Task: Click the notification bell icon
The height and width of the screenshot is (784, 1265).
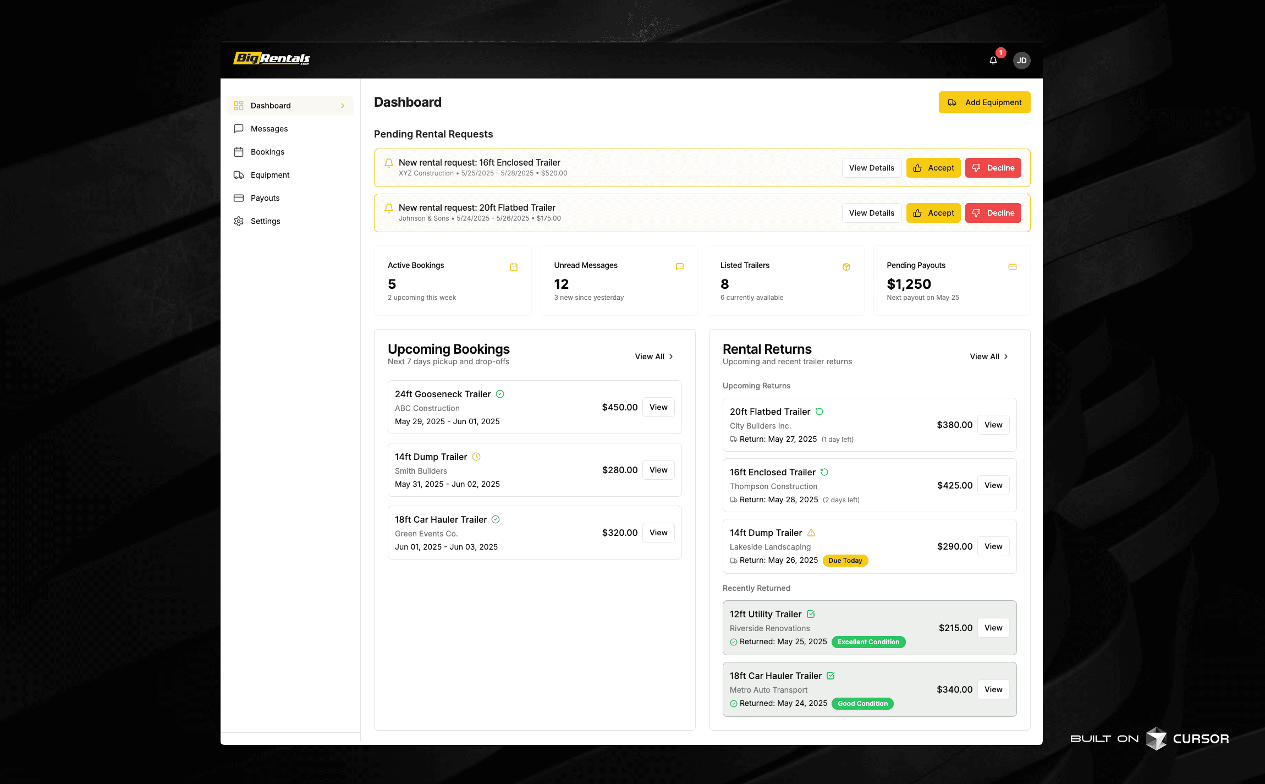Action: (993, 61)
